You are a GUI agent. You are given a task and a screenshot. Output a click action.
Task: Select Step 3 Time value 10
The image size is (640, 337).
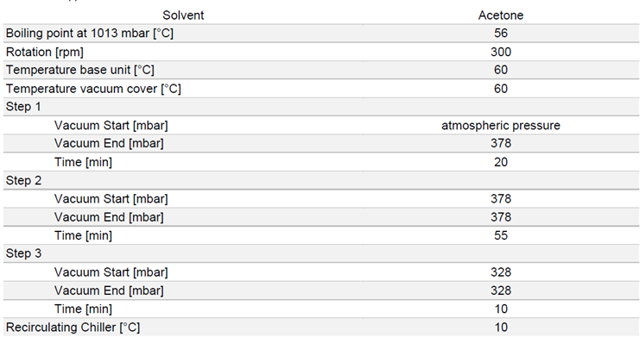[x=501, y=309]
